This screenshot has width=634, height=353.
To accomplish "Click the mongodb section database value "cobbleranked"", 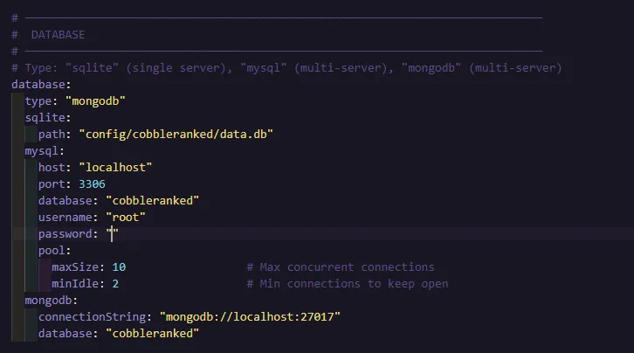I will [x=153, y=334].
